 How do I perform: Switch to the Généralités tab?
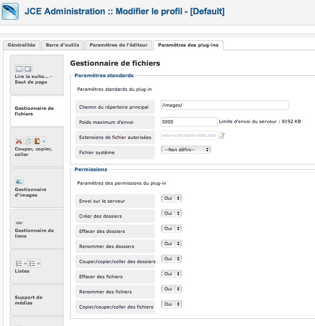pyautogui.click(x=22, y=45)
